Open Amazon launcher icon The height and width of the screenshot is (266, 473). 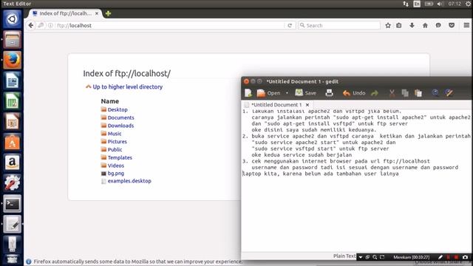12,163
